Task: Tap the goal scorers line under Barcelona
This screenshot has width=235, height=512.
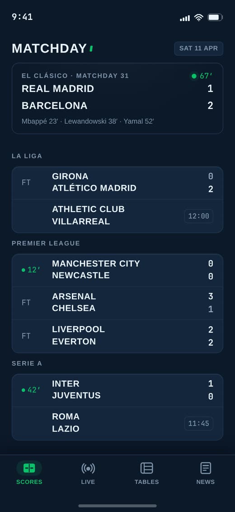Action: 88,121
